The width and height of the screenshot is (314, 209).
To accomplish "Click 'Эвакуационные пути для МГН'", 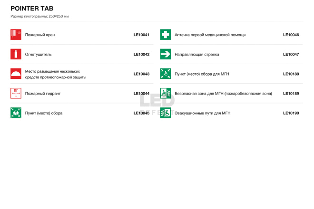I will [203, 113].
